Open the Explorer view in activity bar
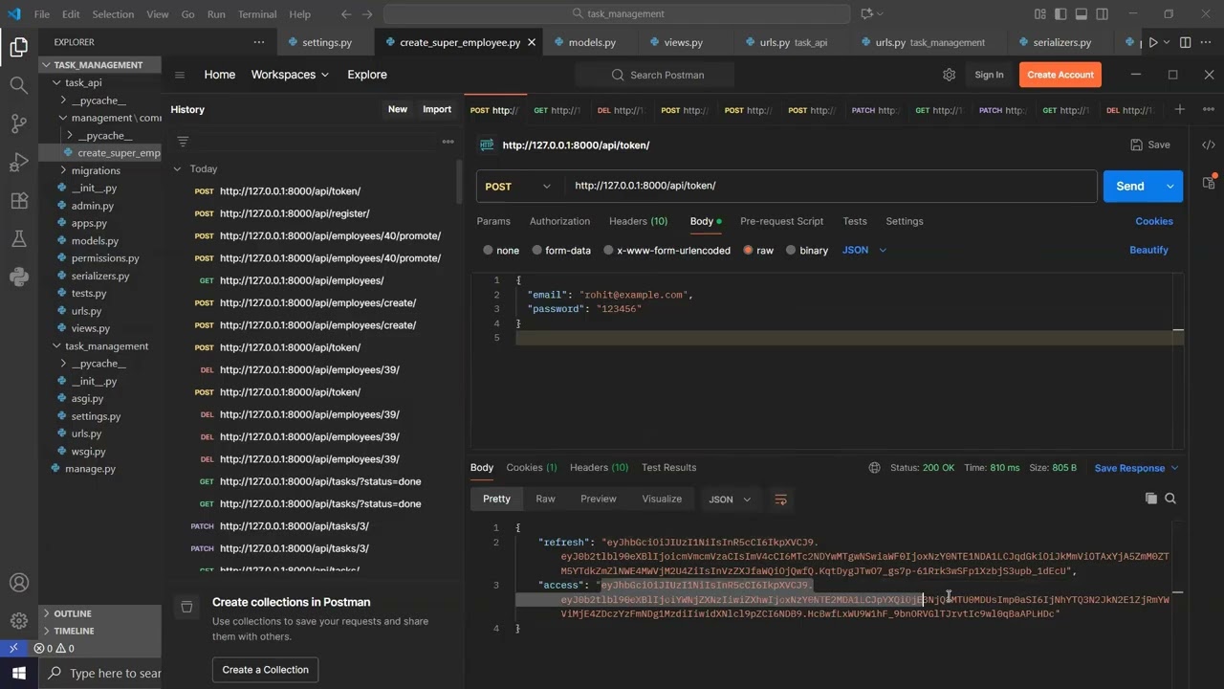Viewport: 1224px width, 689px height. click(x=18, y=46)
